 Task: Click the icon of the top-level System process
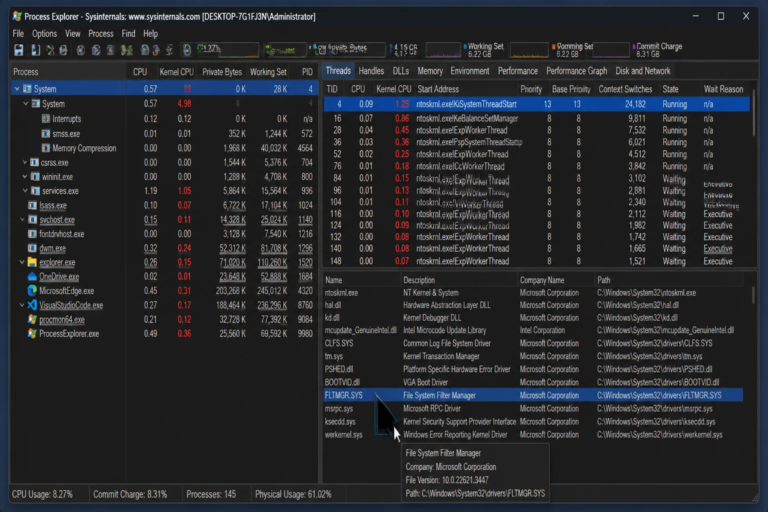click(27, 89)
